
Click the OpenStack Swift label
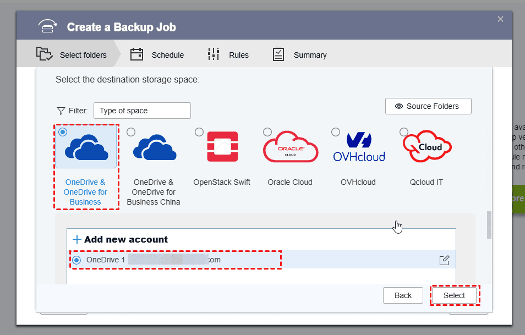pos(222,183)
